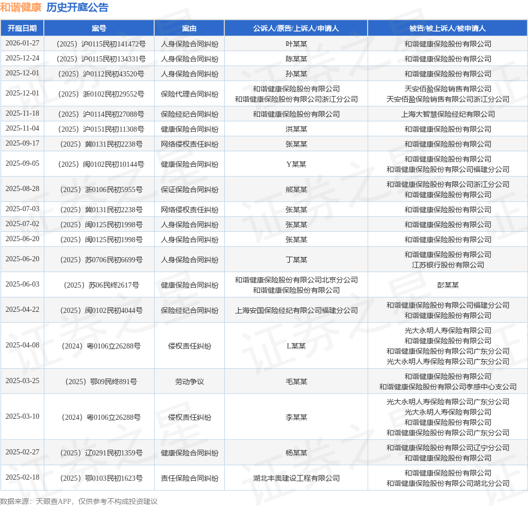Click defendant 天安佰盈保险销售有限公司浙江分公司
Screen dimensions: 528x506
(x=448, y=99)
